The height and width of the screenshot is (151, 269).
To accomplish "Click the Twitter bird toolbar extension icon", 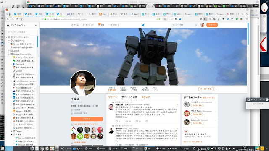I will (x=228, y=19).
